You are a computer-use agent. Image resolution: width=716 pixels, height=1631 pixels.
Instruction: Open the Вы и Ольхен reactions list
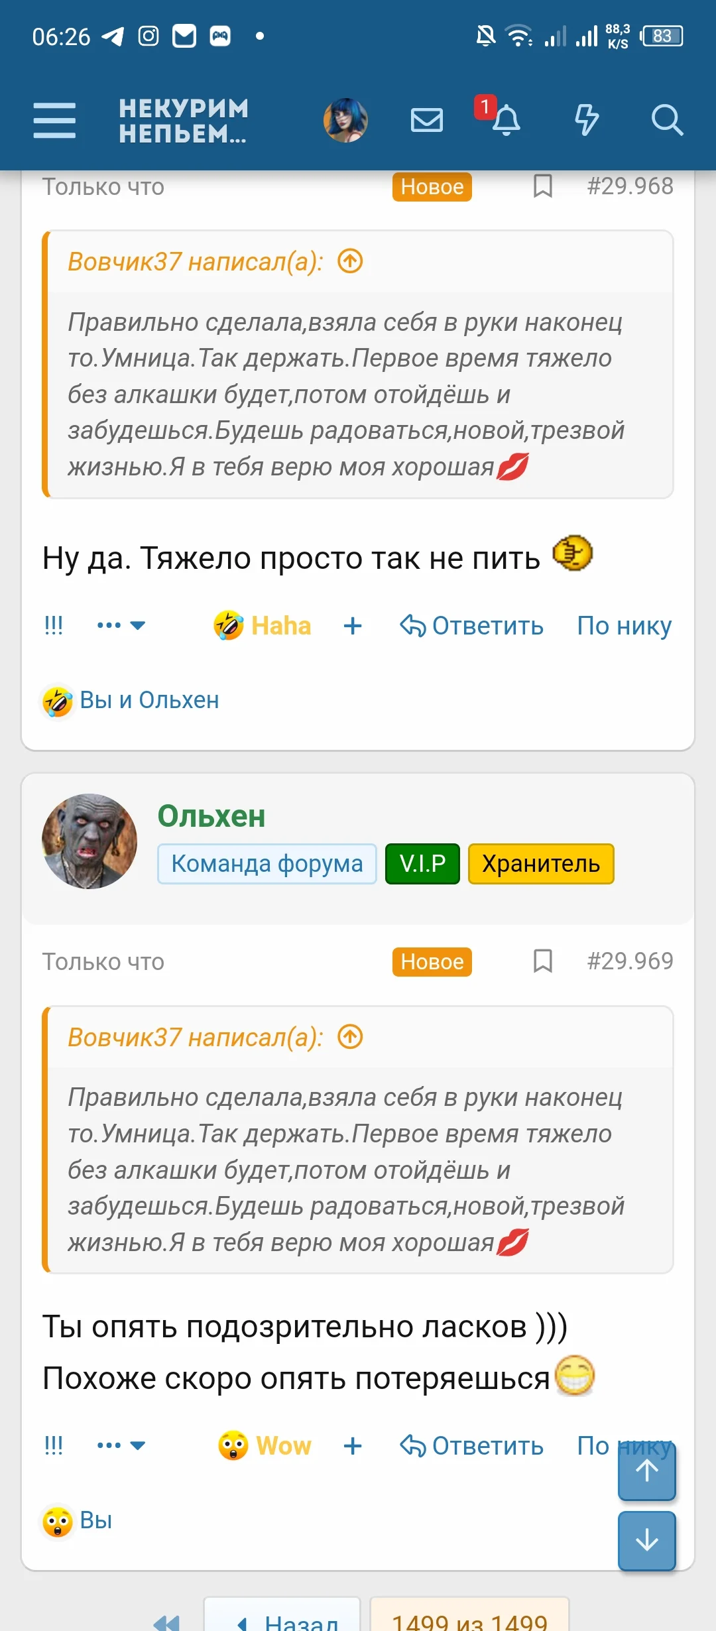(x=130, y=700)
